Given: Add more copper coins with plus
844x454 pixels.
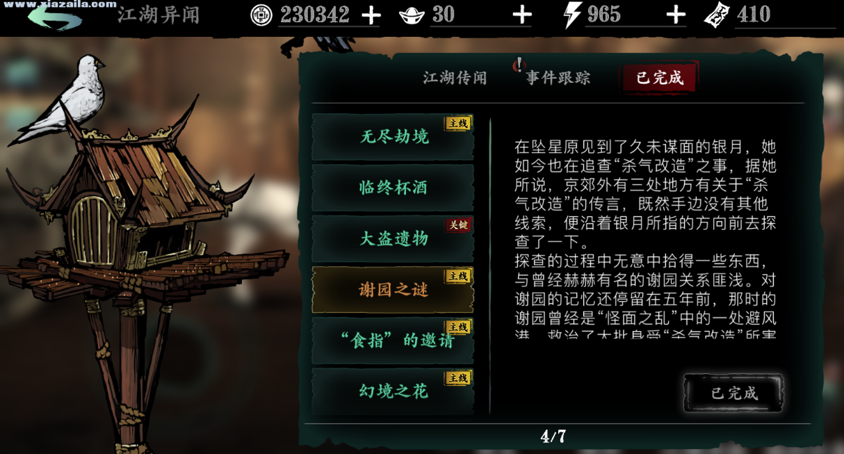Looking at the screenshot, I should point(371,15).
